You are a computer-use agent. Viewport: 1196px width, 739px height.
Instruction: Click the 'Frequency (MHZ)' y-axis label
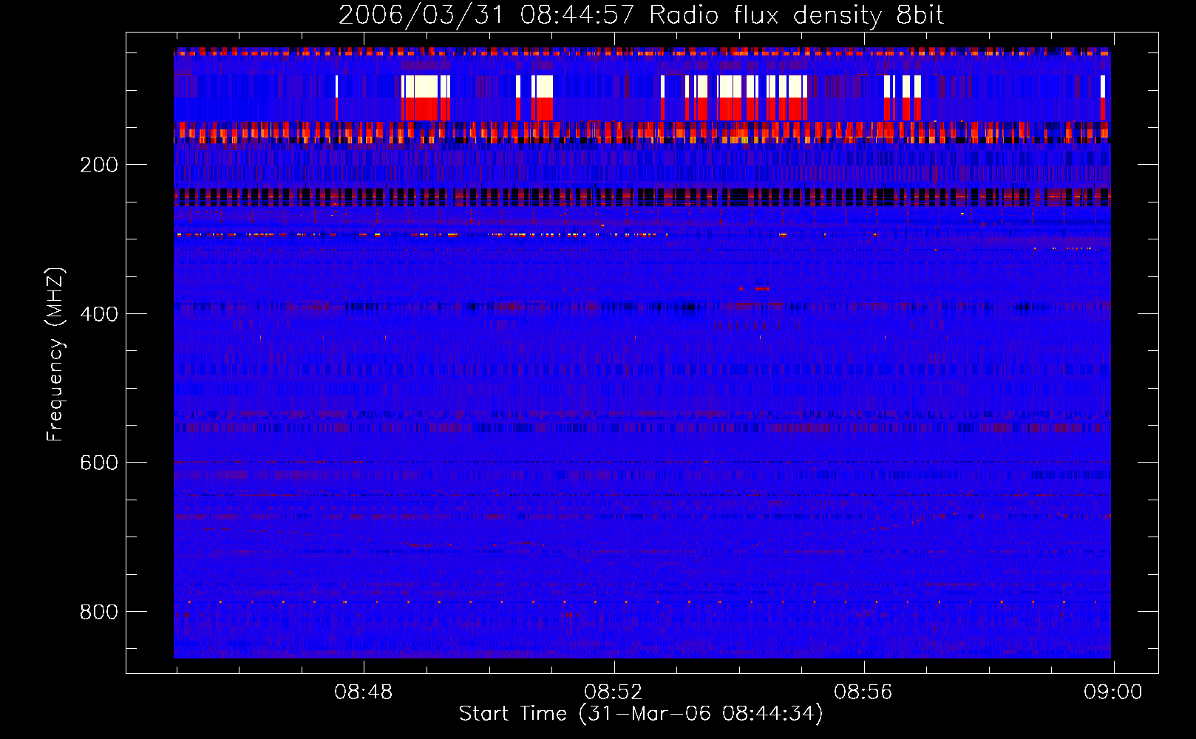pos(55,354)
